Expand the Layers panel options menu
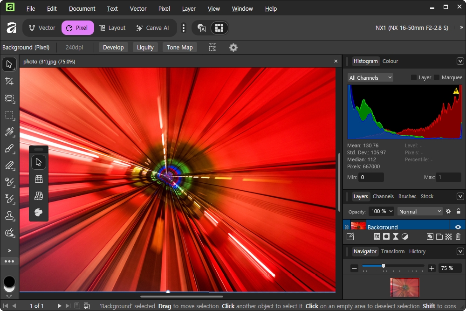This screenshot has width=466, height=311. (460, 196)
